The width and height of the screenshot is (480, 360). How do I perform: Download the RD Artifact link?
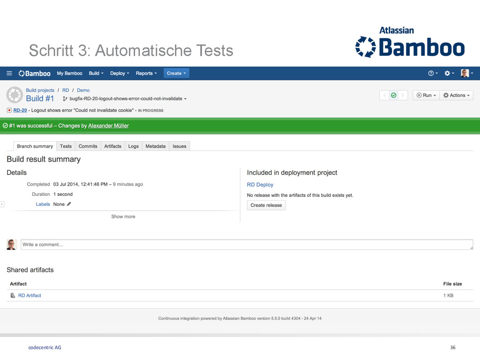click(30, 295)
